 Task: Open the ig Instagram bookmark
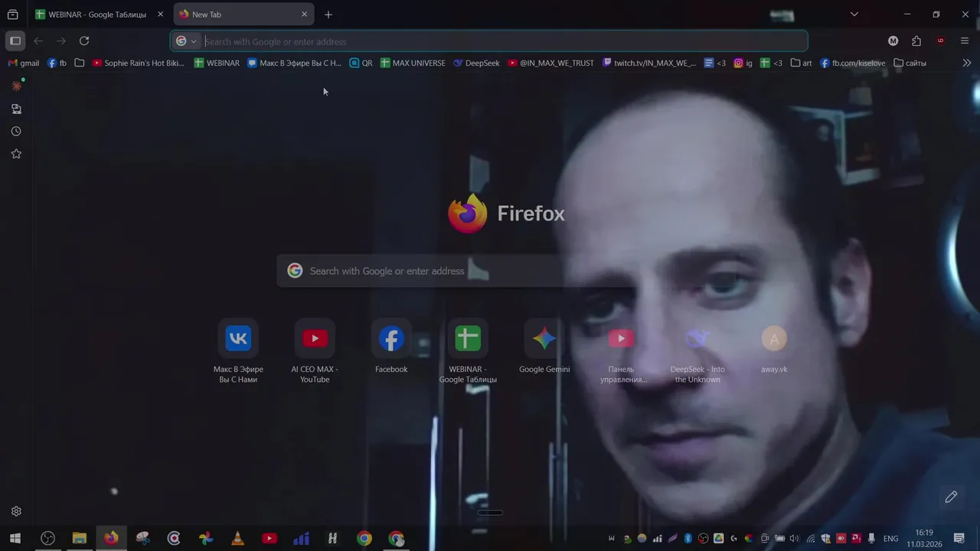[743, 64]
